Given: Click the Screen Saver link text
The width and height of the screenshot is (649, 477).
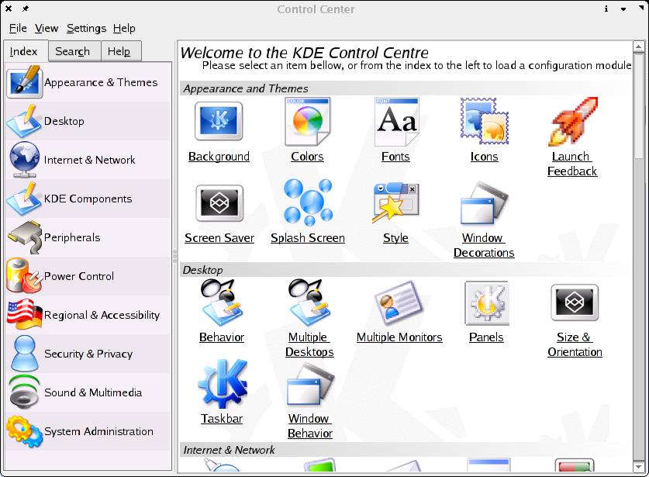Looking at the screenshot, I should (x=219, y=238).
